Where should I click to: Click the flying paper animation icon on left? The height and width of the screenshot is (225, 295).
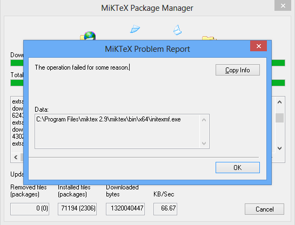coord(135,29)
